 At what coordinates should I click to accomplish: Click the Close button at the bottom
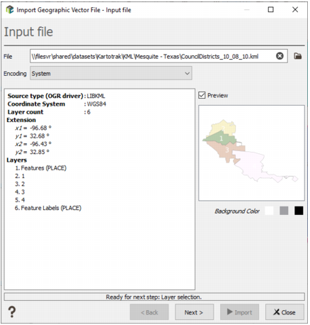[285, 312]
